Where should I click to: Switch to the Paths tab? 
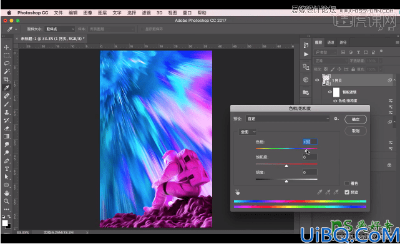coord(343,42)
